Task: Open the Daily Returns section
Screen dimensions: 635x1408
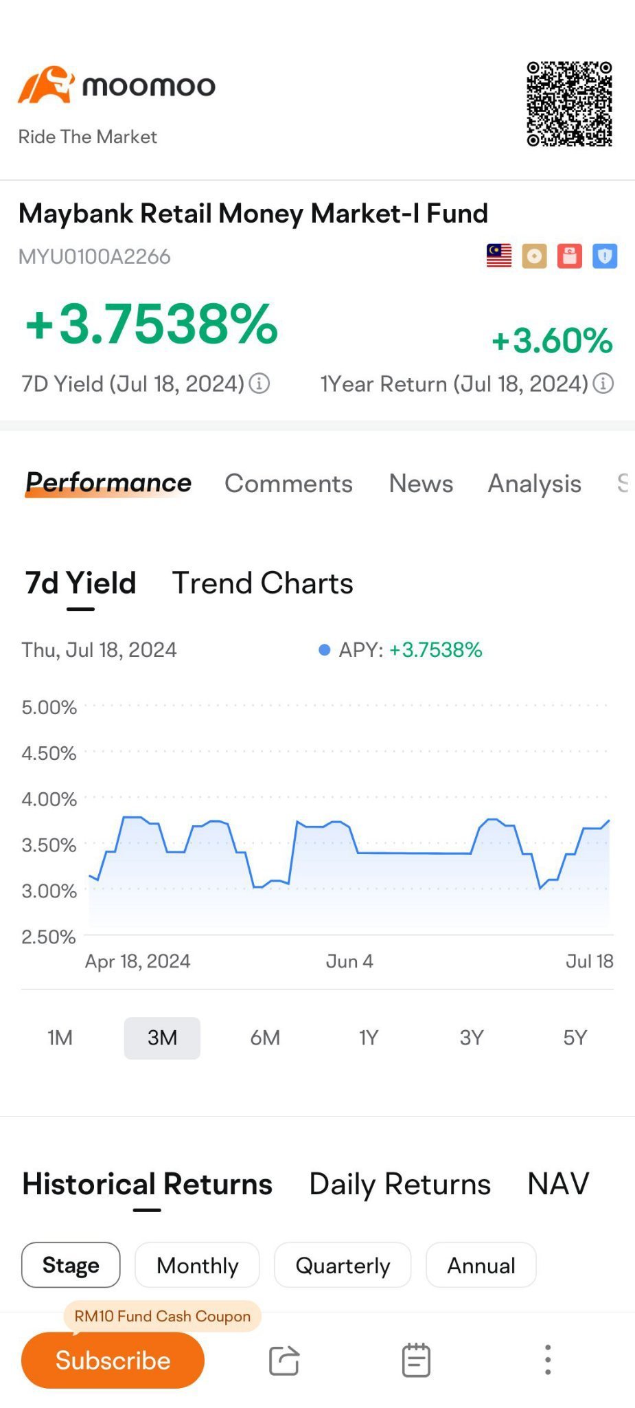Action: [400, 1184]
